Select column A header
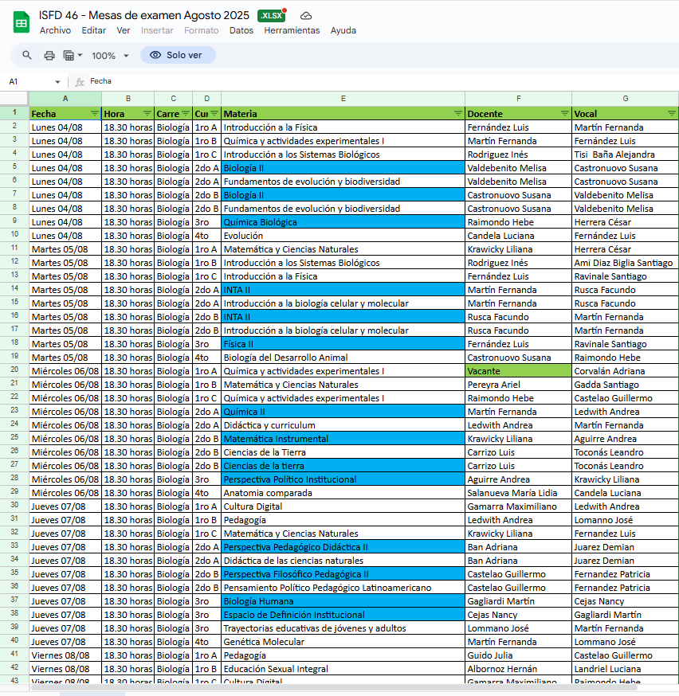 click(x=65, y=99)
